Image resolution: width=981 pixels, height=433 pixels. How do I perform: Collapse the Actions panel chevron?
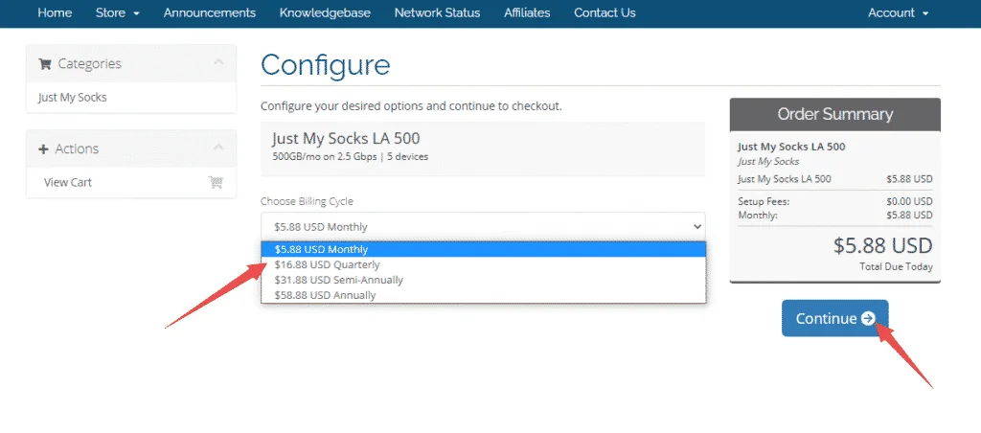point(218,148)
